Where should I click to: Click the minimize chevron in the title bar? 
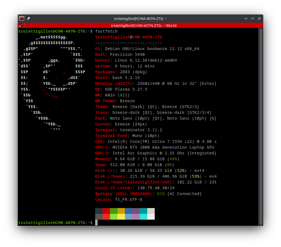(246, 19)
